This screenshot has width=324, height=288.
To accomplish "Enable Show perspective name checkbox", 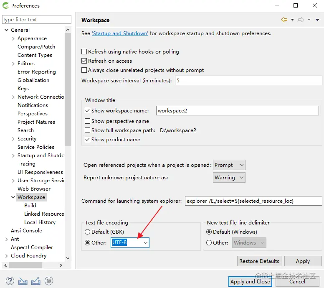I will tap(87, 121).
